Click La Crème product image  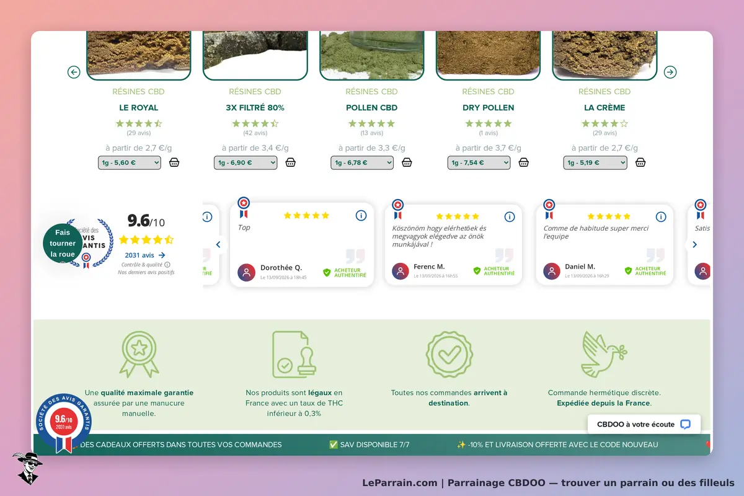(604, 55)
